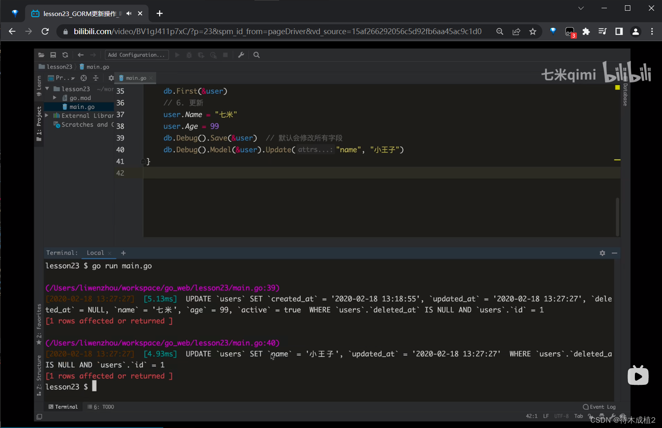Viewport: 662px width, 428px height.
Task: Mute the tab audio speaker icon
Action: pos(129,14)
